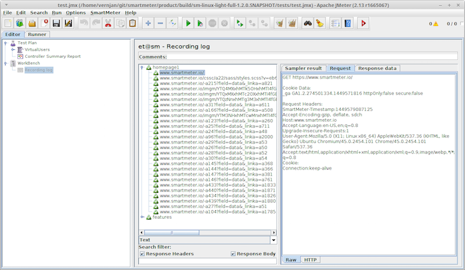
Task: Click the Paste clipboard icon
Action: (x=133, y=23)
